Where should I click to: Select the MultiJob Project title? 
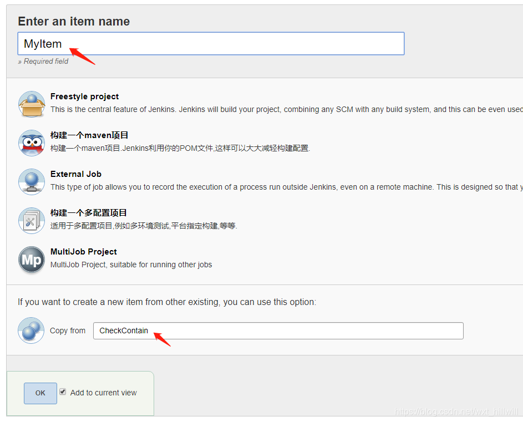tap(83, 252)
